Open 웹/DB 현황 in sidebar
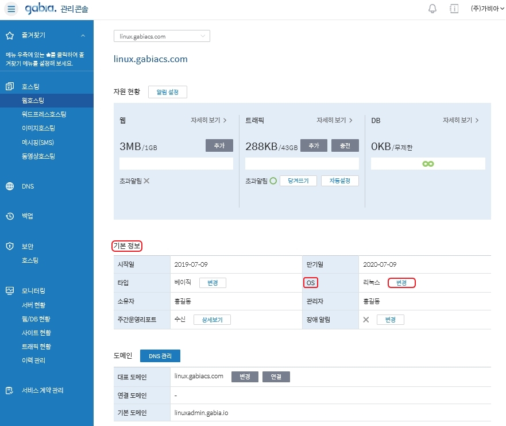Screen dimensions: 506x426 [x=36, y=319]
